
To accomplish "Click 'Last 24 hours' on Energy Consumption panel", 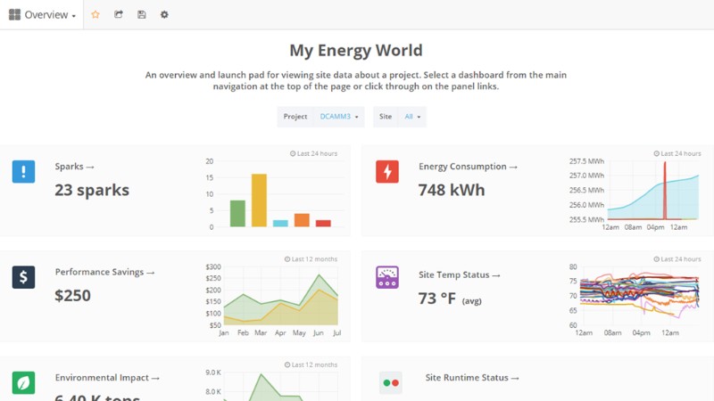I will coord(677,153).
